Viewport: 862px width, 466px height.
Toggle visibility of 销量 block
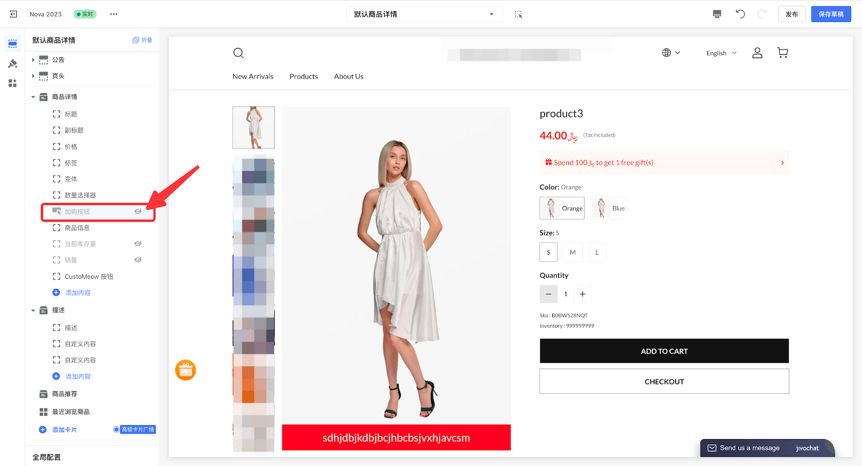pyautogui.click(x=138, y=260)
